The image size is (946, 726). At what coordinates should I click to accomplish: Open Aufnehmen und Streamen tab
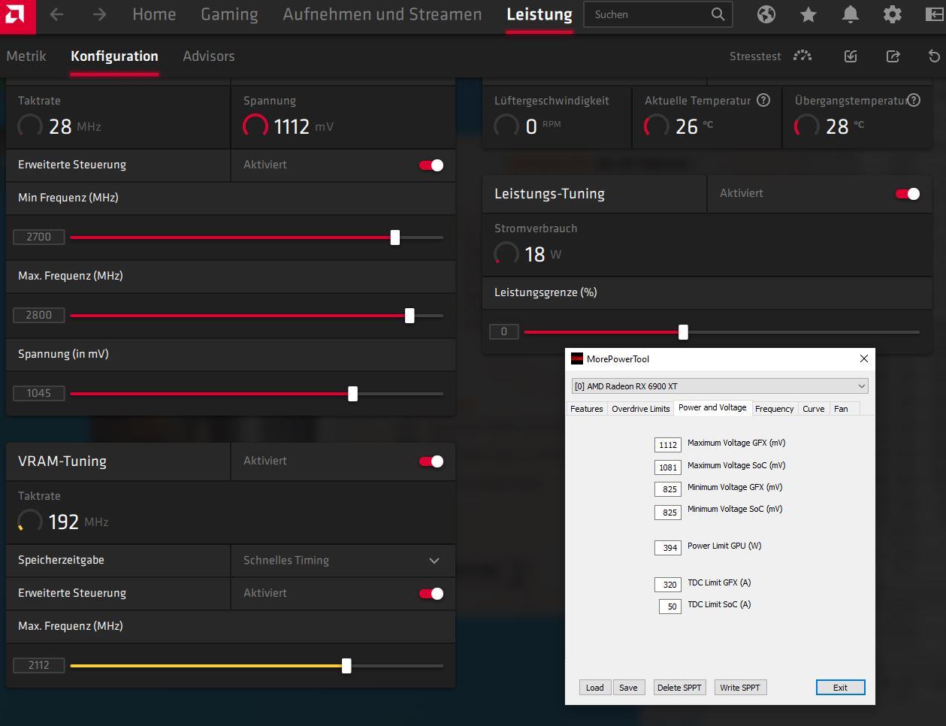[382, 14]
